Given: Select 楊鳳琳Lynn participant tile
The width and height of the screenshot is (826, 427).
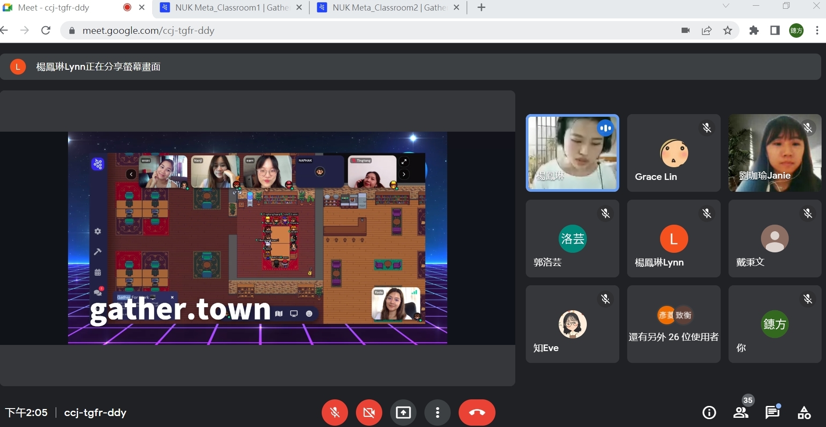Looking at the screenshot, I should tap(674, 238).
